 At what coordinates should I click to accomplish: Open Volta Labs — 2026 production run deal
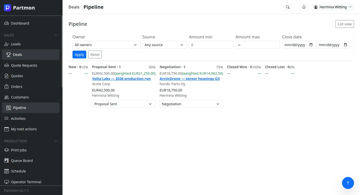(x=121, y=79)
